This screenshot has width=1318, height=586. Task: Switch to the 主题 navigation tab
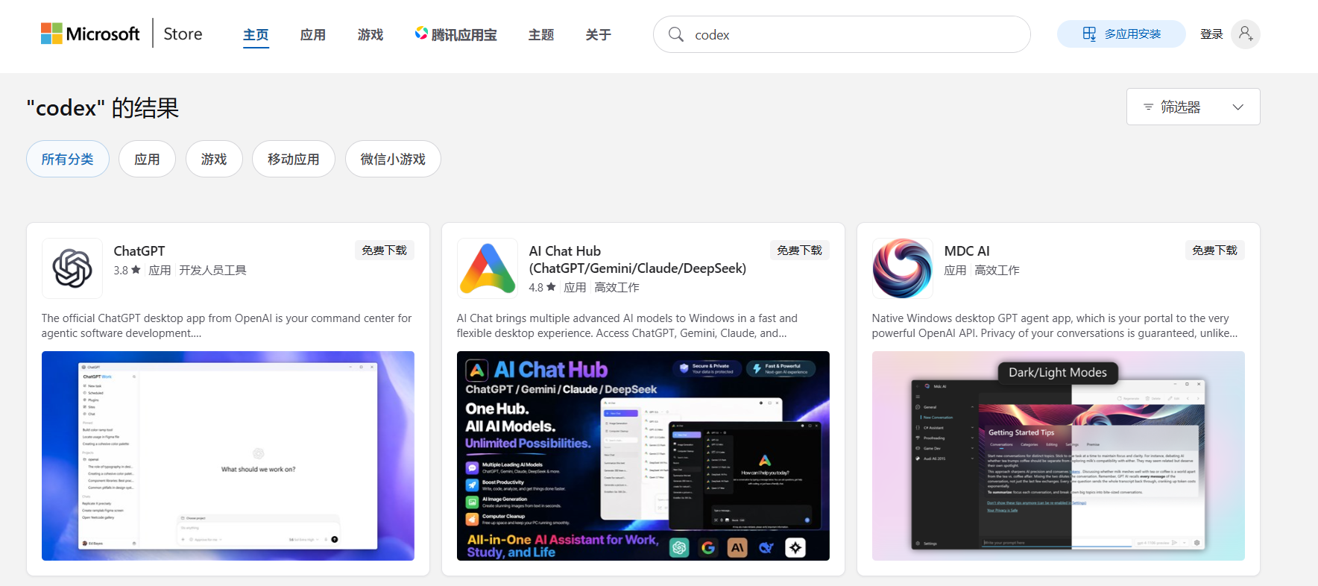tap(541, 35)
